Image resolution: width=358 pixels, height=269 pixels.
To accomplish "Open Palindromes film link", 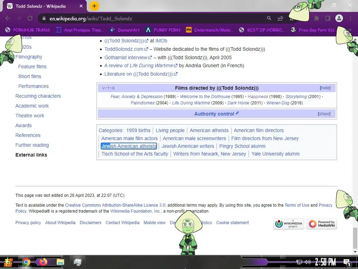I will pos(143,103).
